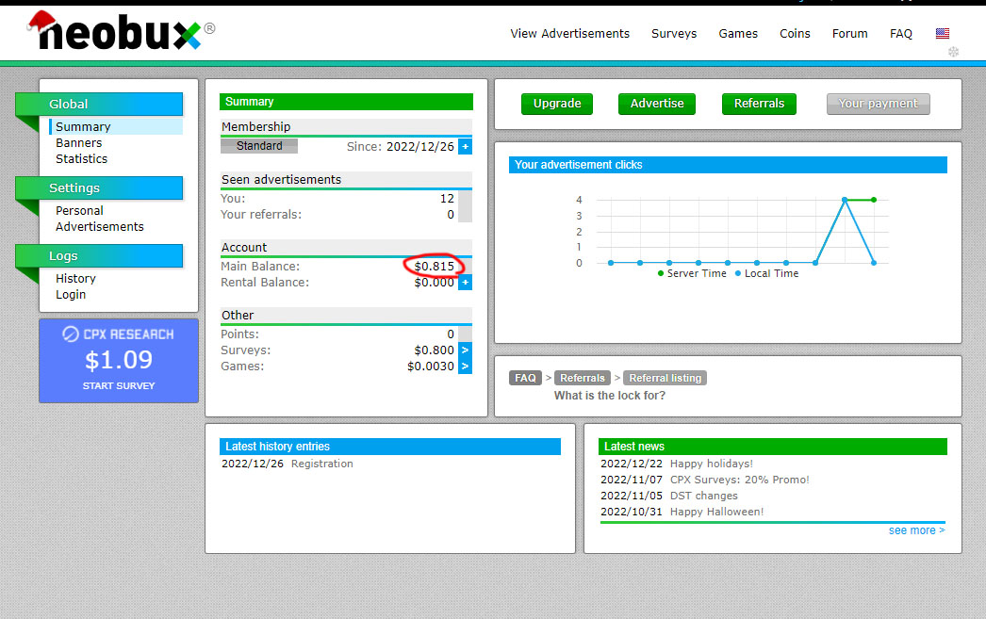Open Login log

coord(71,295)
